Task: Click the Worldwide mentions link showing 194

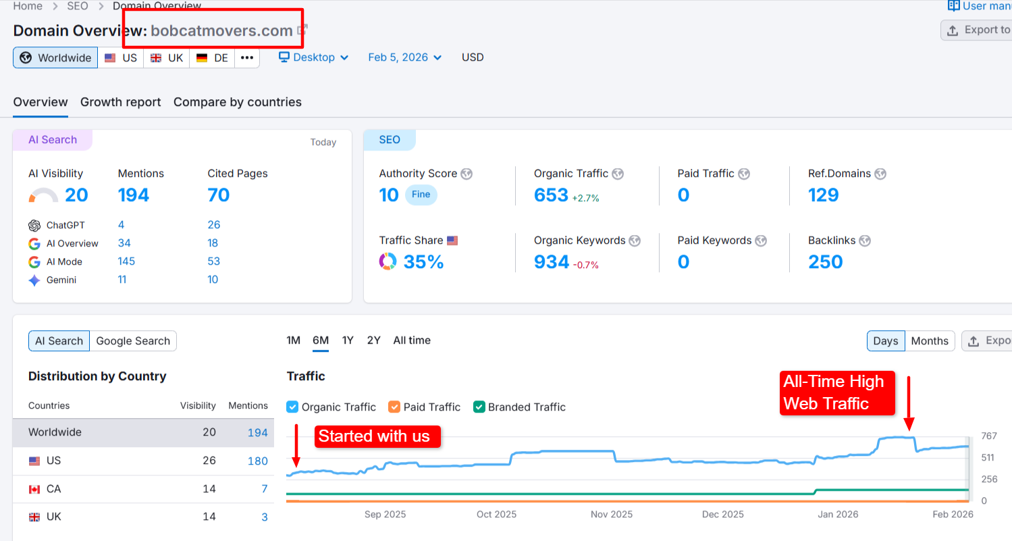Action: tap(258, 432)
